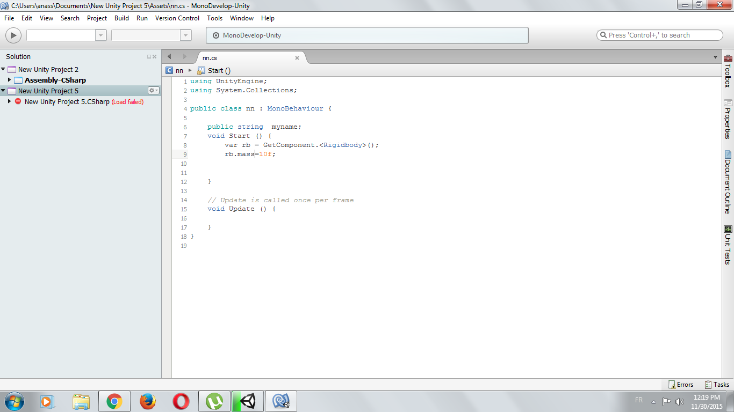
Task: Open Opera from the taskbar
Action: (x=181, y=401)
